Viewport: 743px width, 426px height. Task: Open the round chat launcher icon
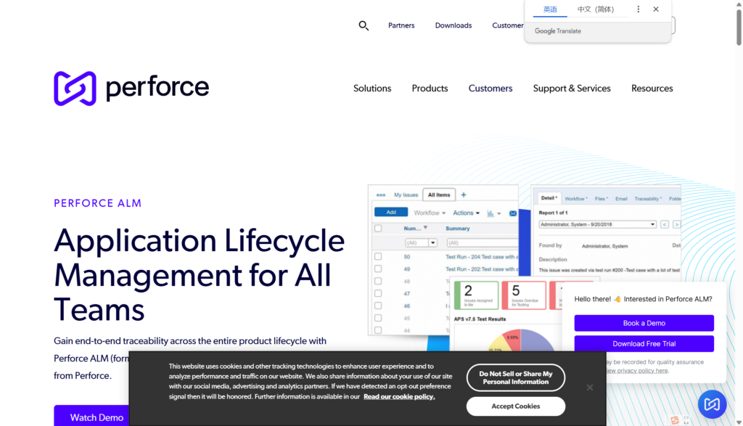(712, 404)
